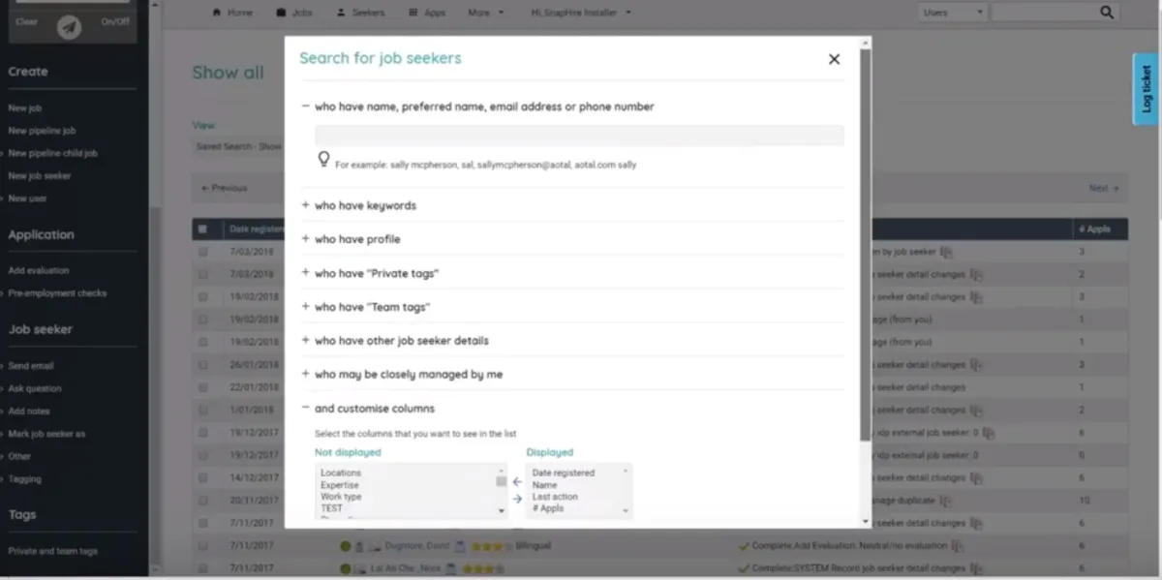
Task: Click the magnifier search icon in top bar
Action: (1107, 13)
